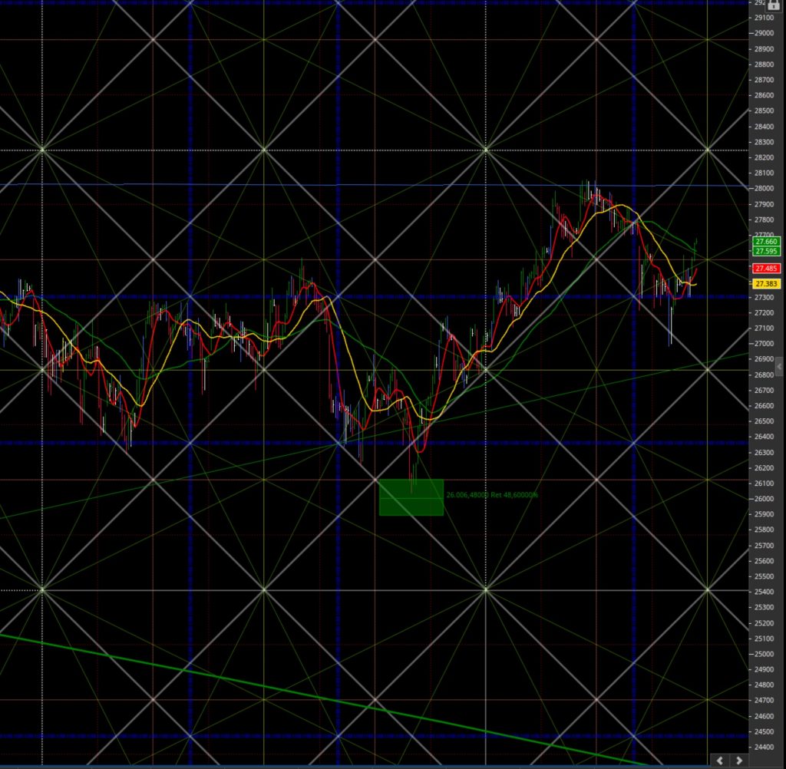Click the 24400 price axis label
Image resolution: width=786 pixels, height=769 pixels.
(x=764, y=747)
